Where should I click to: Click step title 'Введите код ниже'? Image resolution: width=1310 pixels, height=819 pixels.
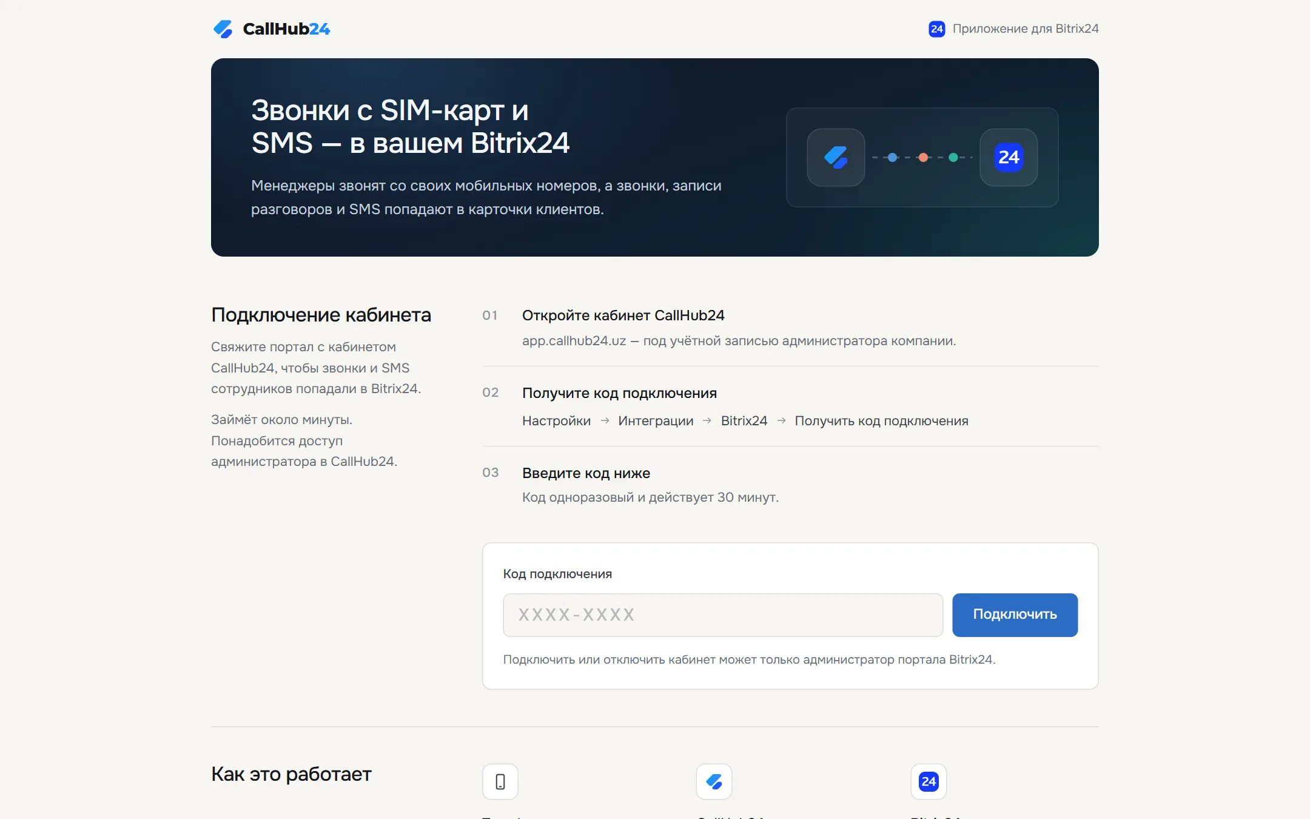586,473
